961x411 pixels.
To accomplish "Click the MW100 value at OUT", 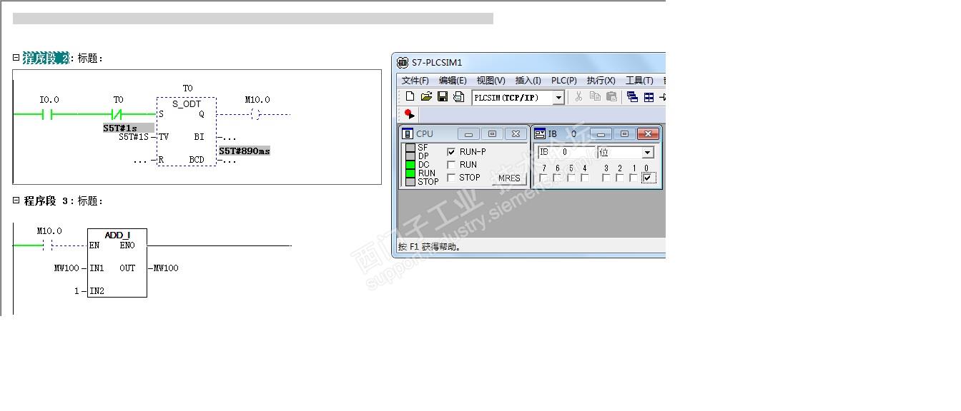I will pos(166,268).
